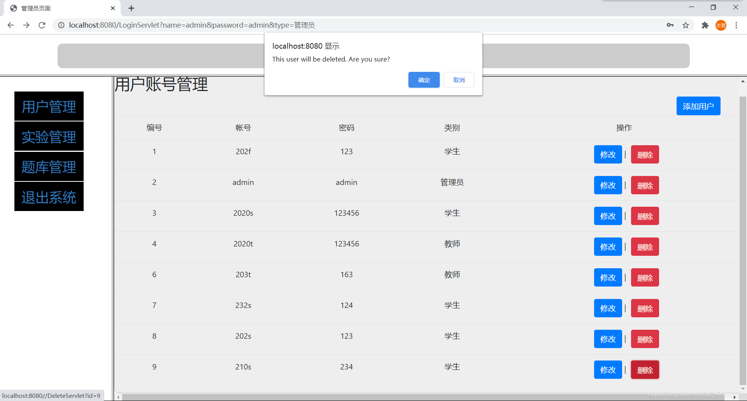Click 修改 for user 210s
Viewport: 747px width, 401px height.
pos(608,370)
